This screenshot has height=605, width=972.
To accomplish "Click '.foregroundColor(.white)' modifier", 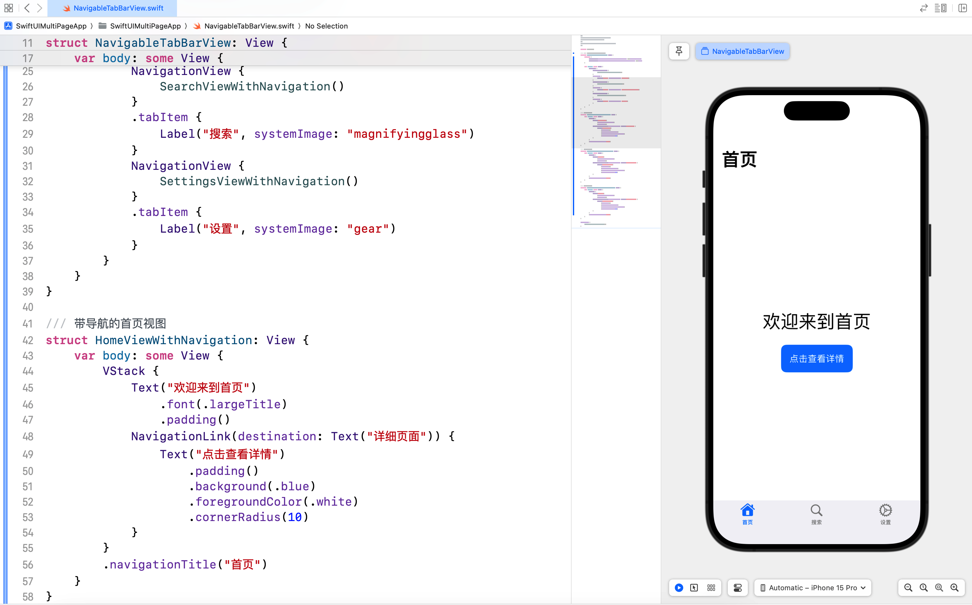I will tap(273, 502).
